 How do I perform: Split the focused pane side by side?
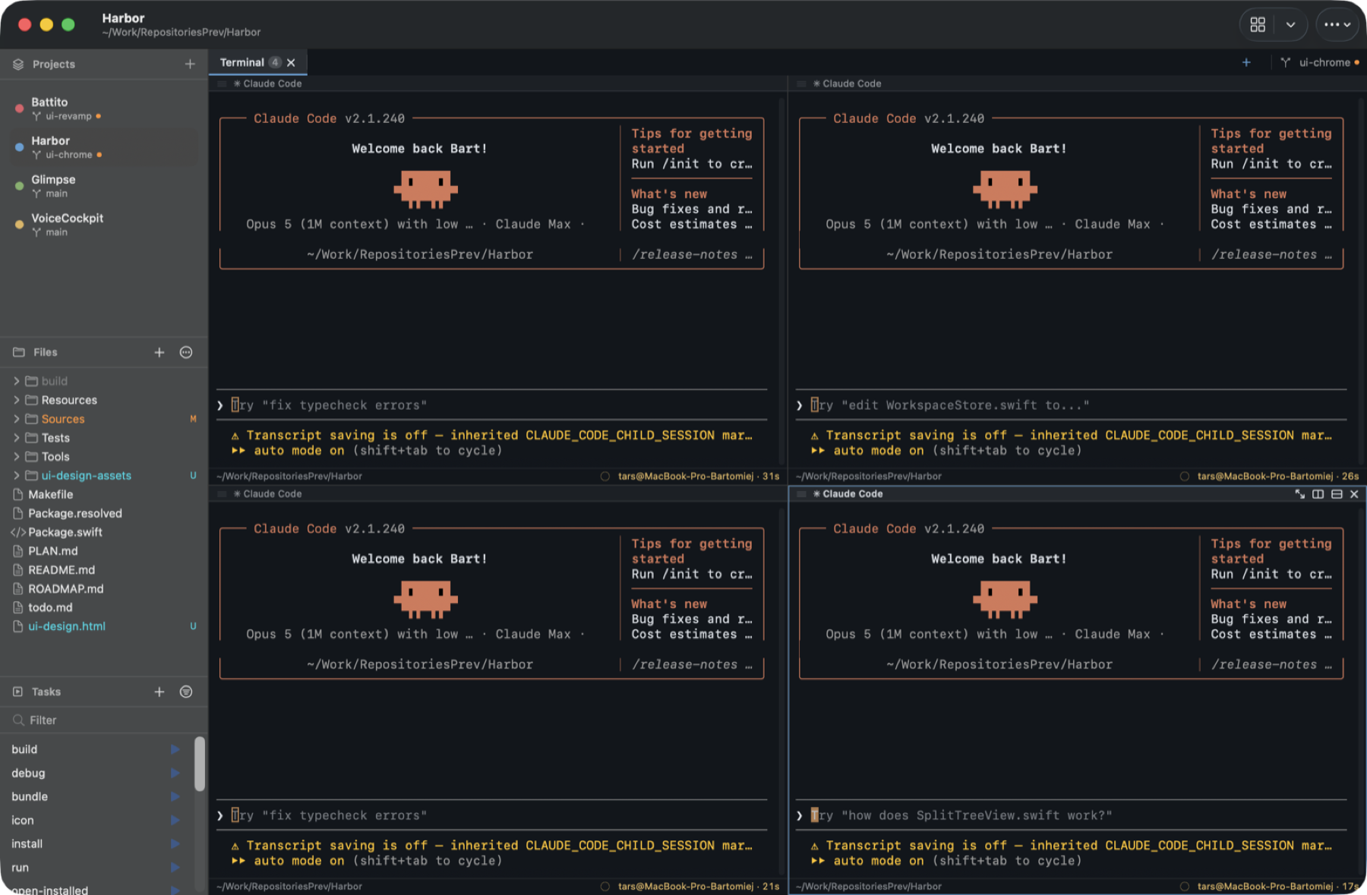pos(1318,494)
